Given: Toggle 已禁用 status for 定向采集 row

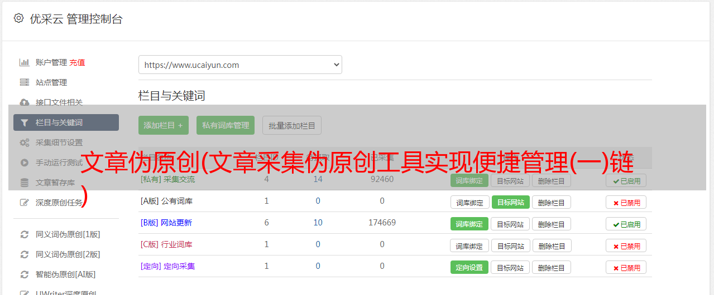Looking at the screenshot, I should click(626, 267).
